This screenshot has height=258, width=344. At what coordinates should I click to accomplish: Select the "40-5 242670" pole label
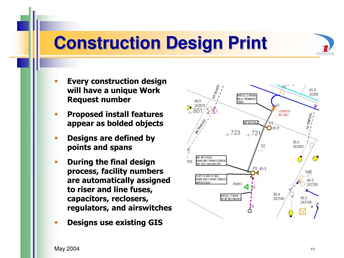(200, 103)
